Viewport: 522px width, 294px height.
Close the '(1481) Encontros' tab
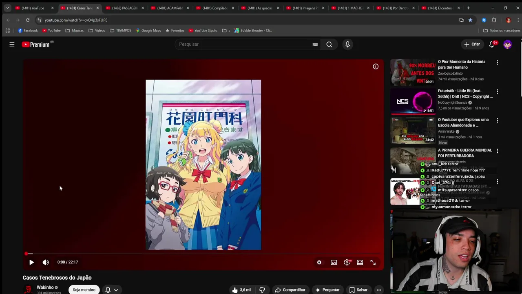click(458, 8)
